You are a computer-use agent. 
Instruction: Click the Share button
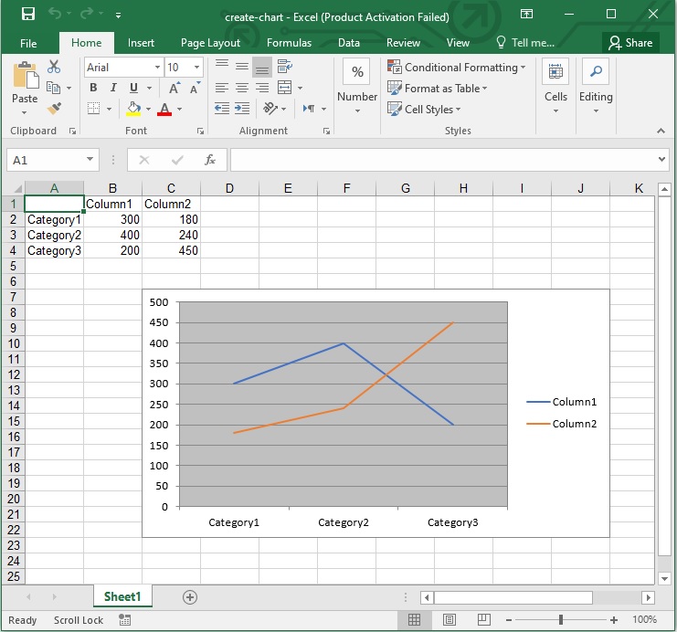[630, 43]
